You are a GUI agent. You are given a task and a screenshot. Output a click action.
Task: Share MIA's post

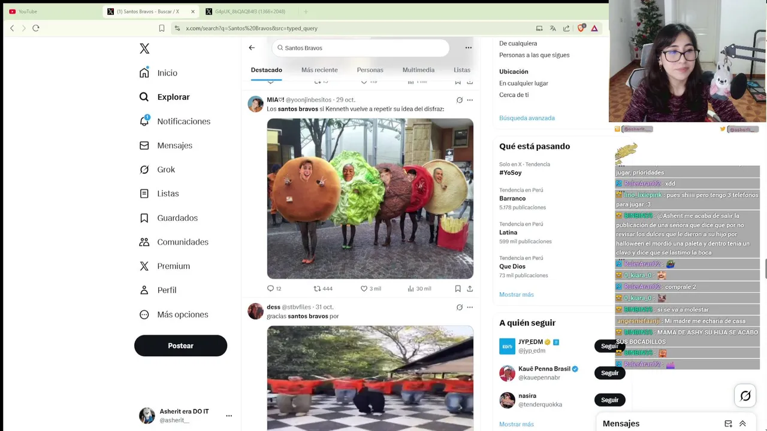tap(470, 289)
